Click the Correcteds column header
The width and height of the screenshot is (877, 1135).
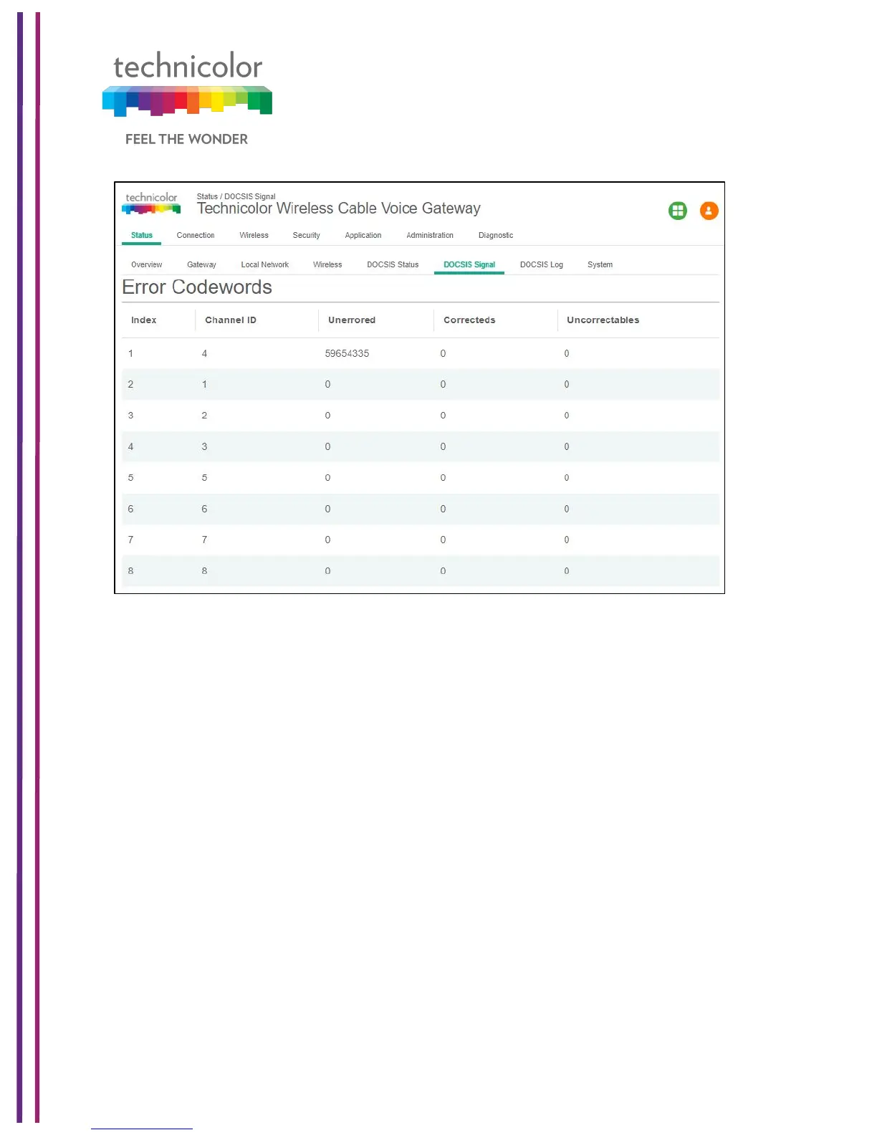469,320
